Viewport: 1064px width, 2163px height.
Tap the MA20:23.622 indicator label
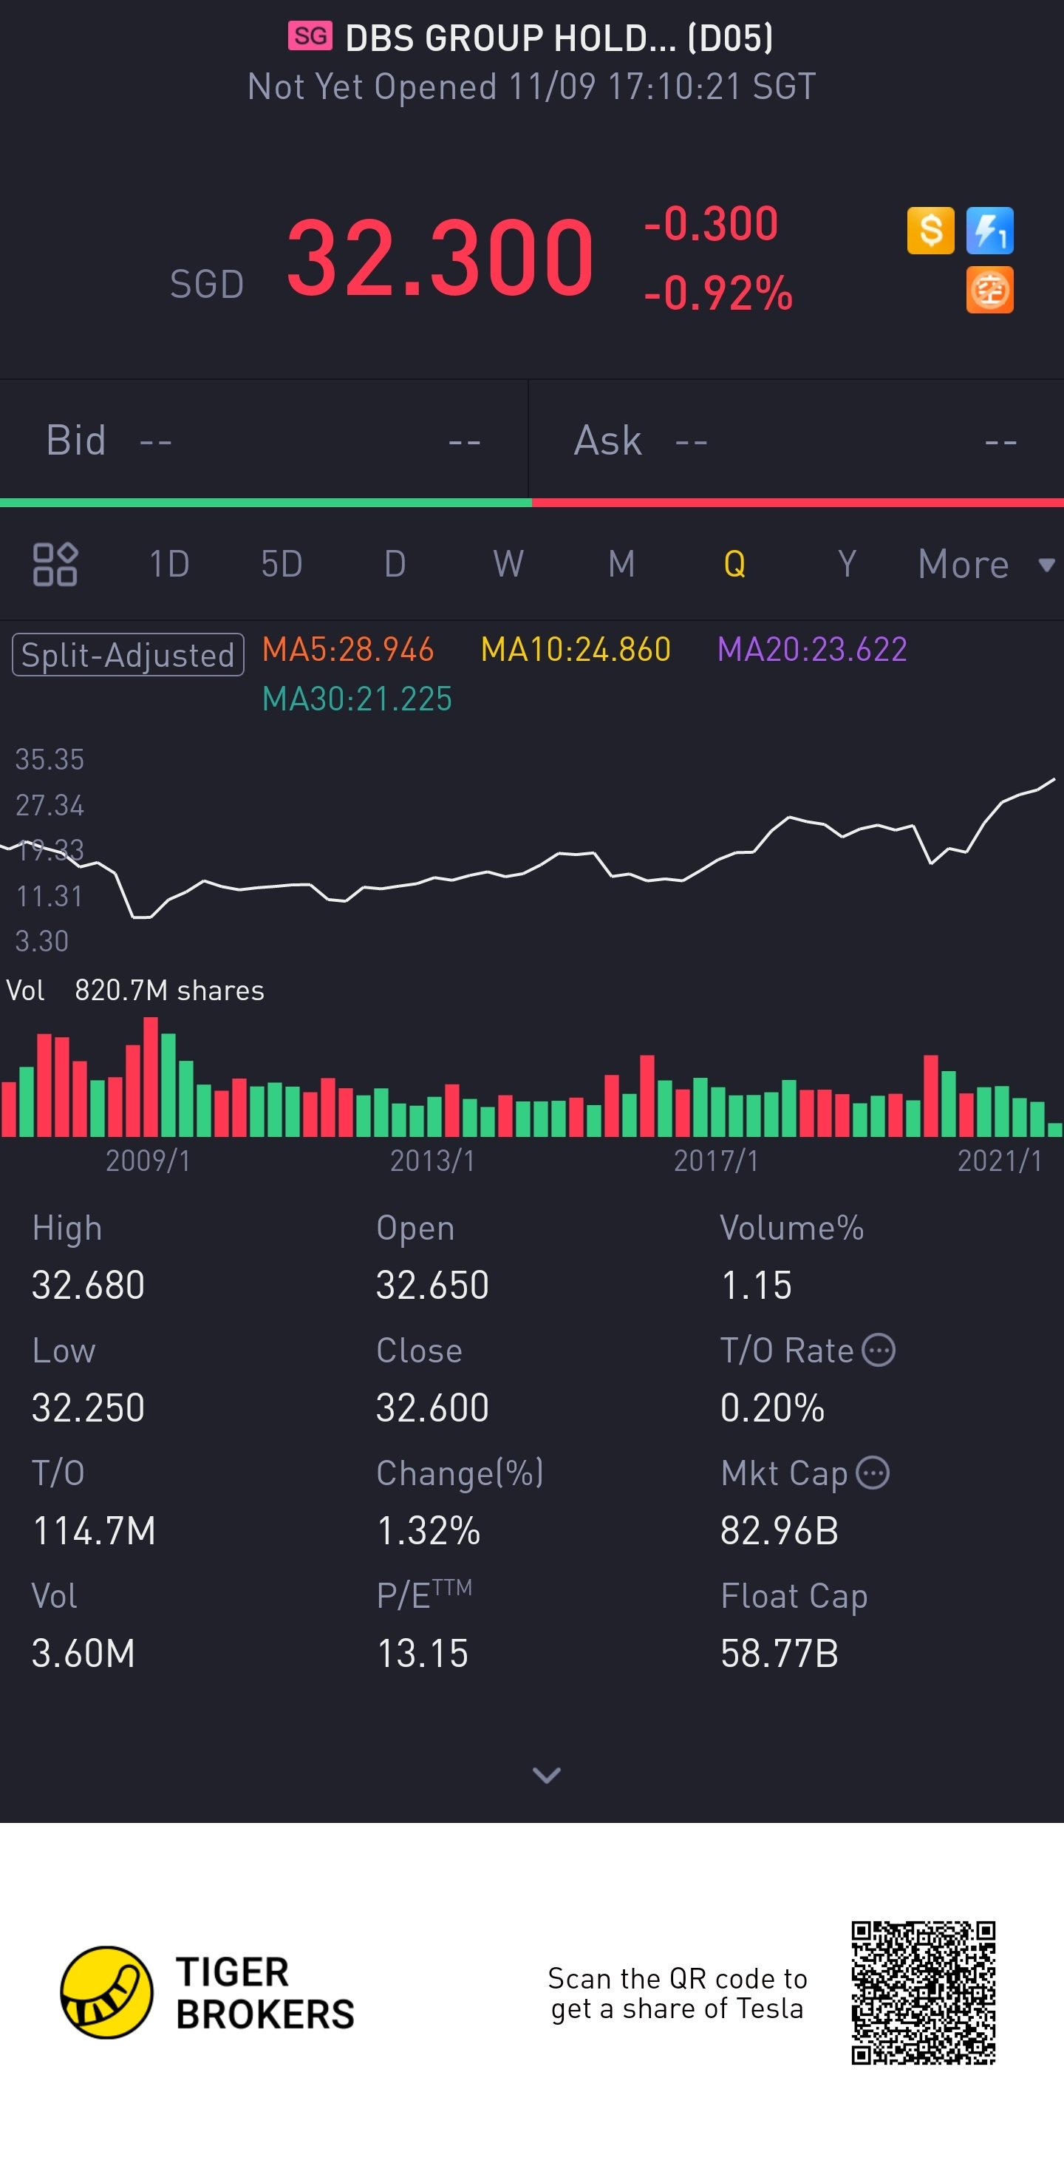(x=812, y=649)
